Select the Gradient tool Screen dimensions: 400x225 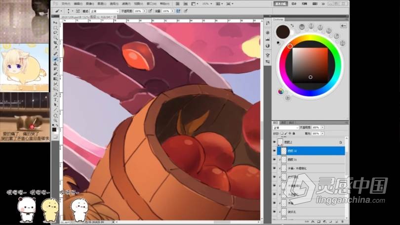pyautogui.click(x=55, y=79)
